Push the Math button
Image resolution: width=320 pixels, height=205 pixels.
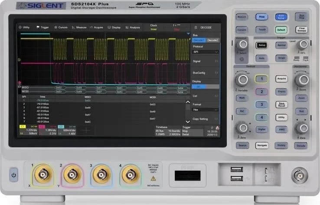[x=242, y=98]
